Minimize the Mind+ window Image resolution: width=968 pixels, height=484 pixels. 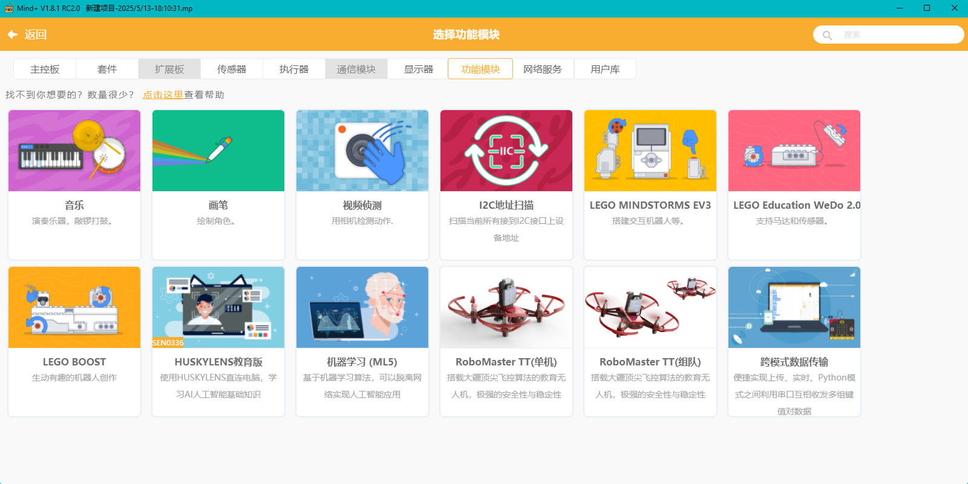900,8
